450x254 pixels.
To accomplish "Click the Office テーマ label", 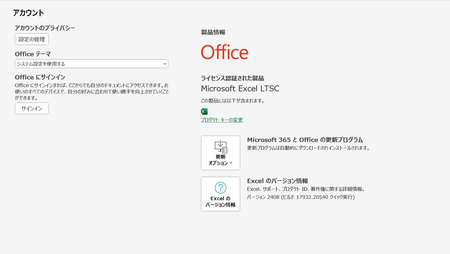I will [x=33, y=54].
